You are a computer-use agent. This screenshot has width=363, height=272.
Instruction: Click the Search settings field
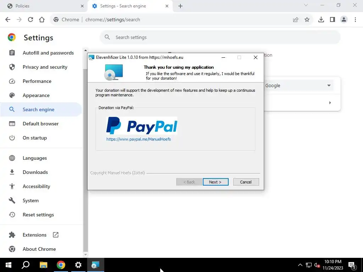click(220, 37)
